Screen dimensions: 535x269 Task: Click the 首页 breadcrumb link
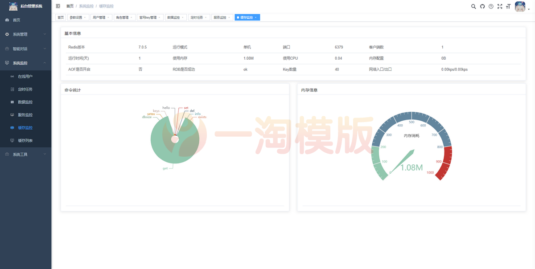click(x=70, y=6)
